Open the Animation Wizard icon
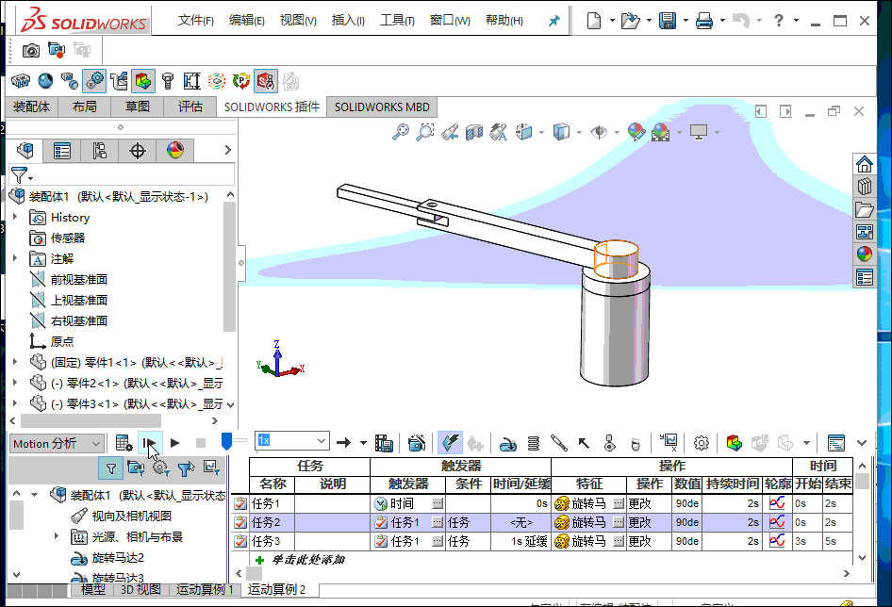This screenshot has height=607, width=892. click(x=417, y=443)
